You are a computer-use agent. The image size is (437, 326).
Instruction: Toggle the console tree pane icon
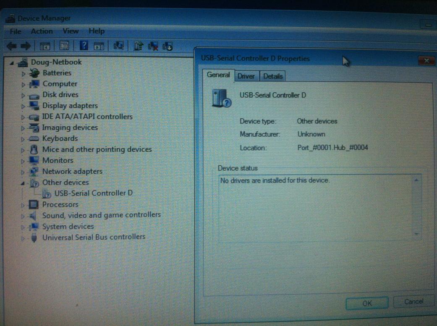point(45,46)
